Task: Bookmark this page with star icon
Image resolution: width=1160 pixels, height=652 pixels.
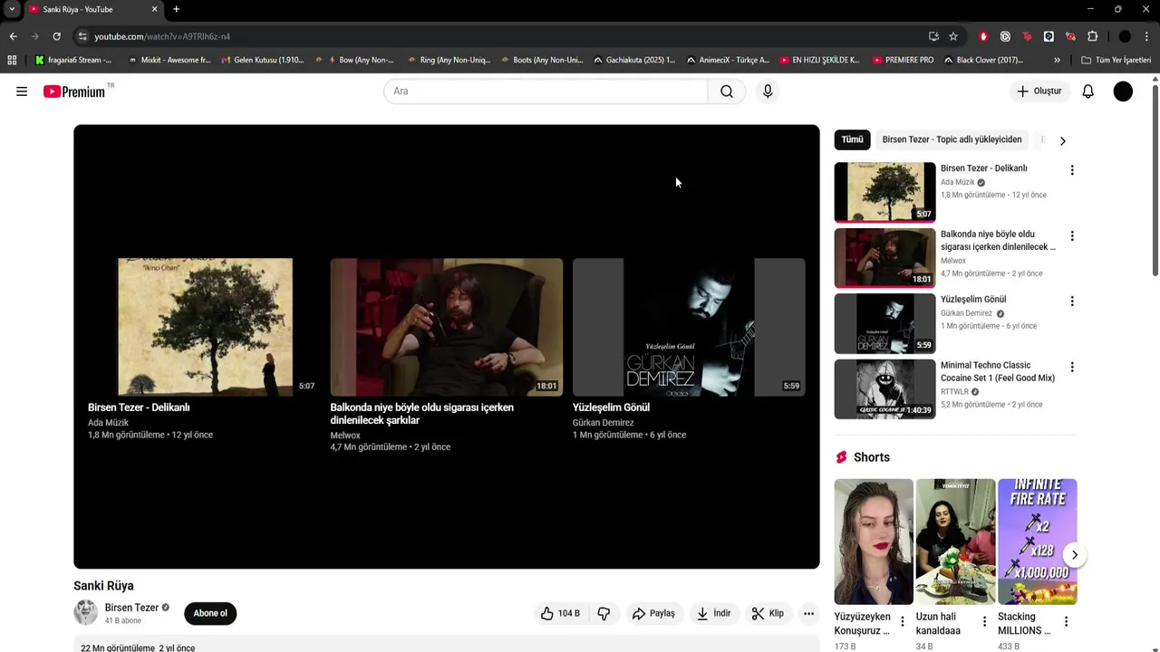Action: pyautogui.click(x=953, y=36)
